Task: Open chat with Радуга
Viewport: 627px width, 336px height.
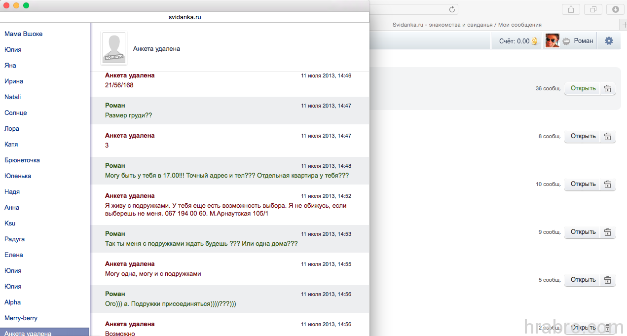Action: click(15, 239)
